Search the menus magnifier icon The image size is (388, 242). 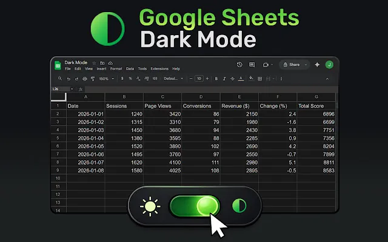pos(60,79)
